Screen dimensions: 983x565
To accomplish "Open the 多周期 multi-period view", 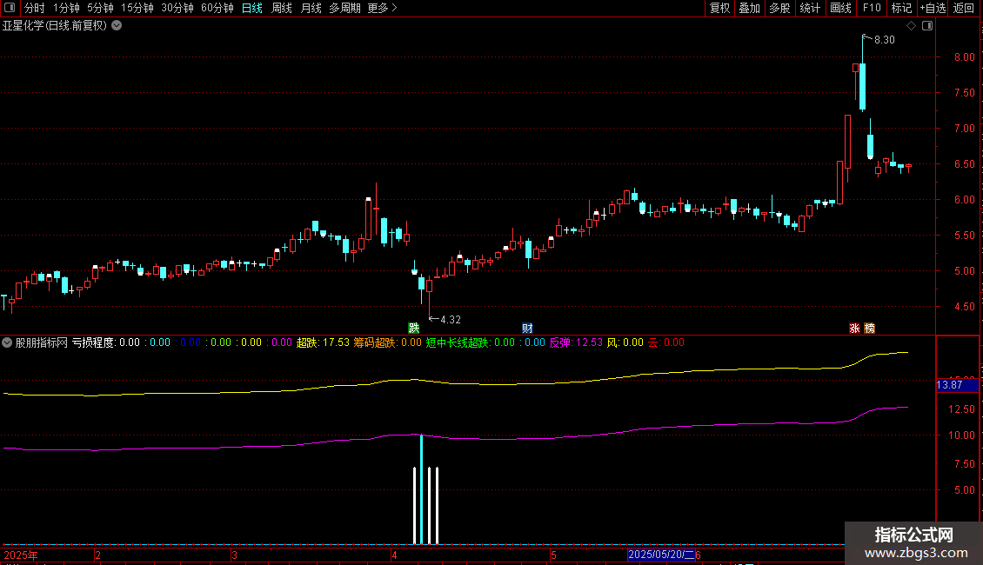I will pos(344,8).
